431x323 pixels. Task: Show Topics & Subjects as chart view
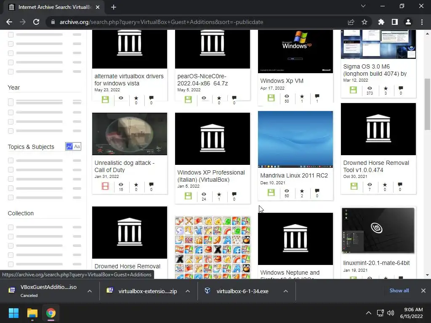pos(69,146)
